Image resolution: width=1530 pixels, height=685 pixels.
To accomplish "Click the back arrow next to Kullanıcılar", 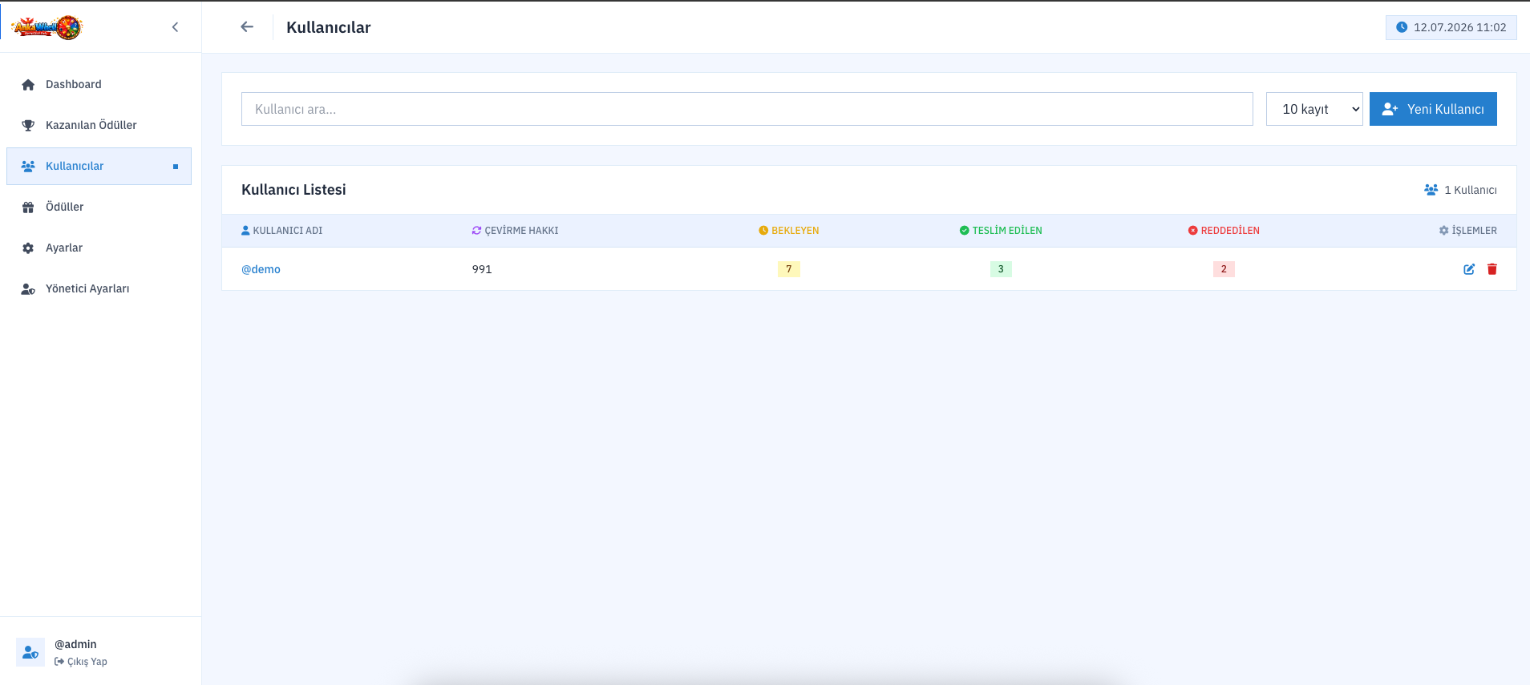I will pos(247,26).
